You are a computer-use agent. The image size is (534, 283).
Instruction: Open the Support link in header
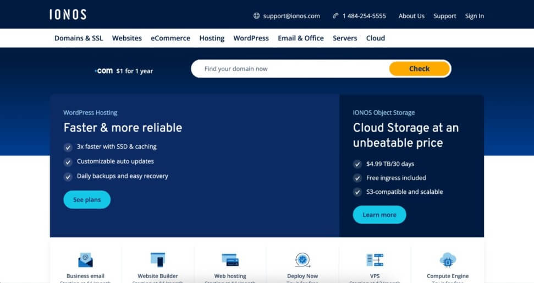[444, 16]
